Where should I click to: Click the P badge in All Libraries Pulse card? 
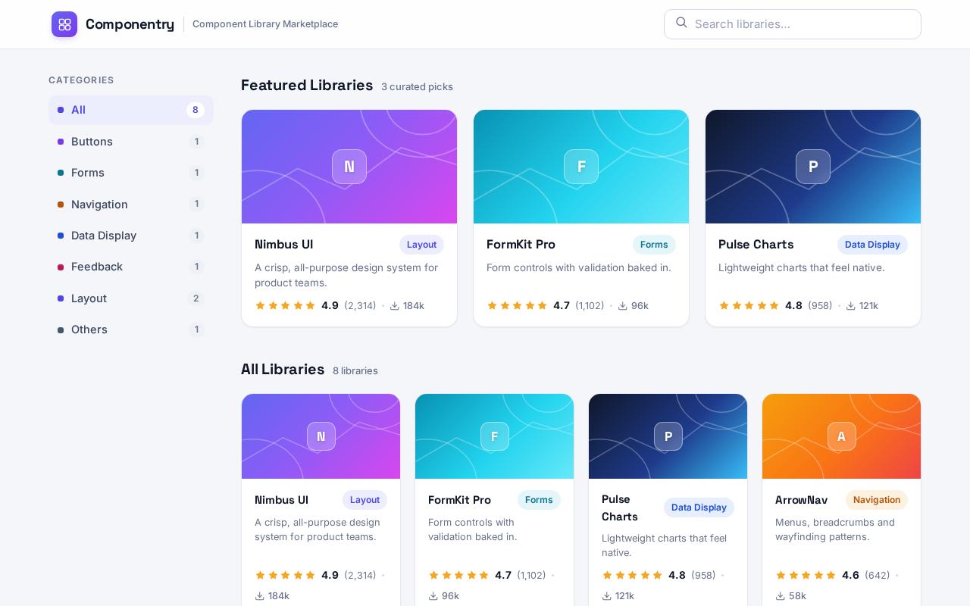668,436
